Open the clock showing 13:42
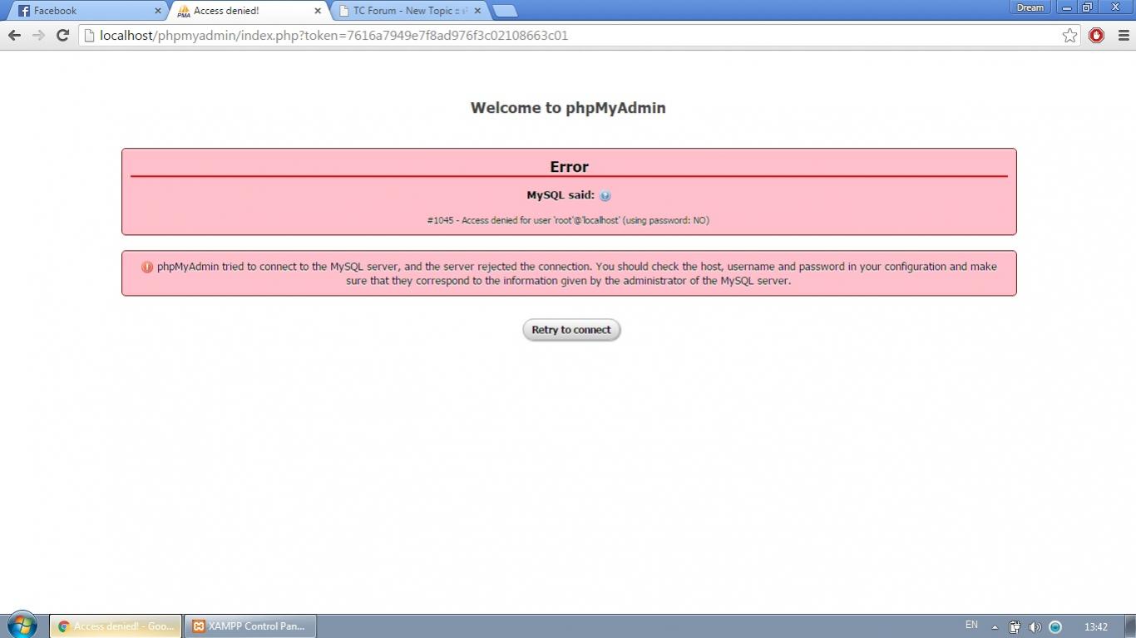Viewport: 1136px width, 638px height. (x=1096, y=627)
